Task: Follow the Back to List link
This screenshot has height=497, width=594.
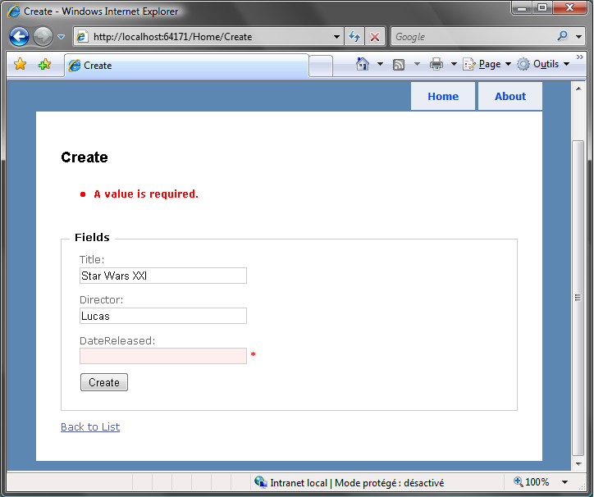Action: pyautogui.click(x=90, y=426)
